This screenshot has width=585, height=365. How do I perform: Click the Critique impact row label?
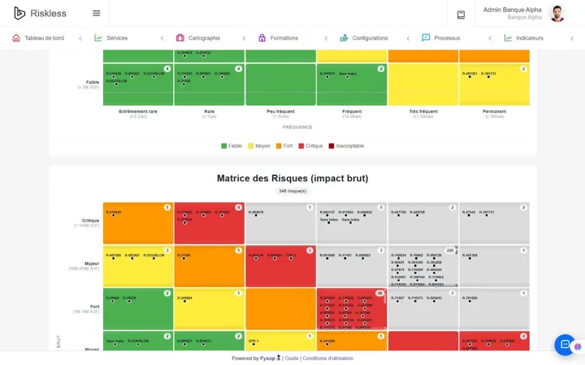pos(90,221)
